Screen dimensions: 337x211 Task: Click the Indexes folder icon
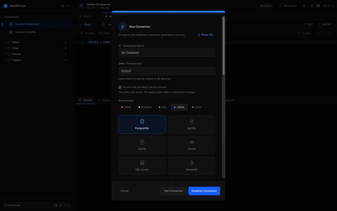click(9, 54)
